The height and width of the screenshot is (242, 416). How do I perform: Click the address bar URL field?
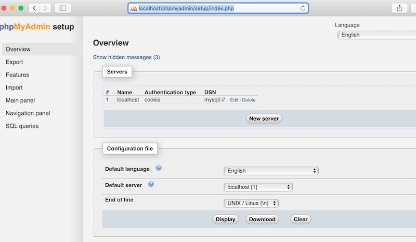click(218, 8)
